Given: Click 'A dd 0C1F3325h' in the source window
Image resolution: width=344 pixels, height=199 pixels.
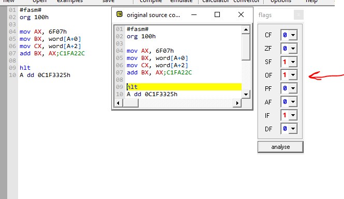Looking at the screenshot, I should coord(152,94).
